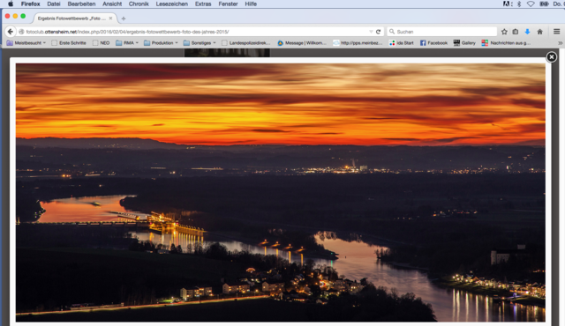Expand the Produktion bookmarks folder
Viewport: 565px width, 326px height.
(161, 43)
